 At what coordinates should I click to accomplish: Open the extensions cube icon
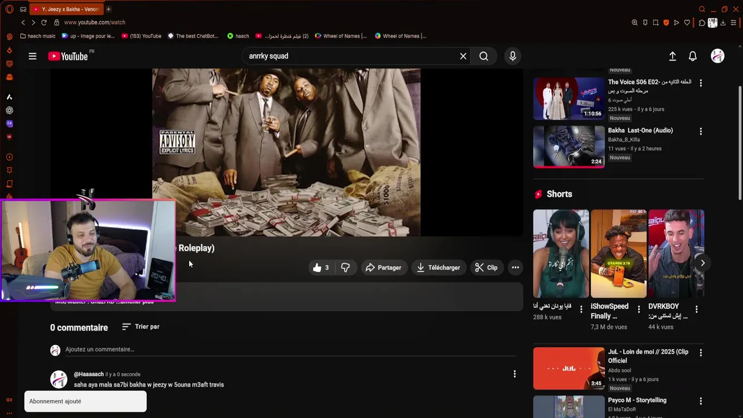coord(702,23)
